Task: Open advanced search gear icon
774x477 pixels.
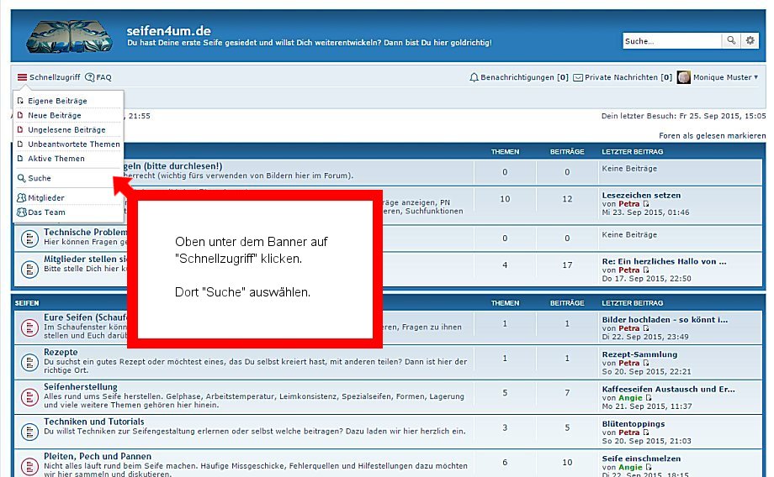Action: click(751, 40)
